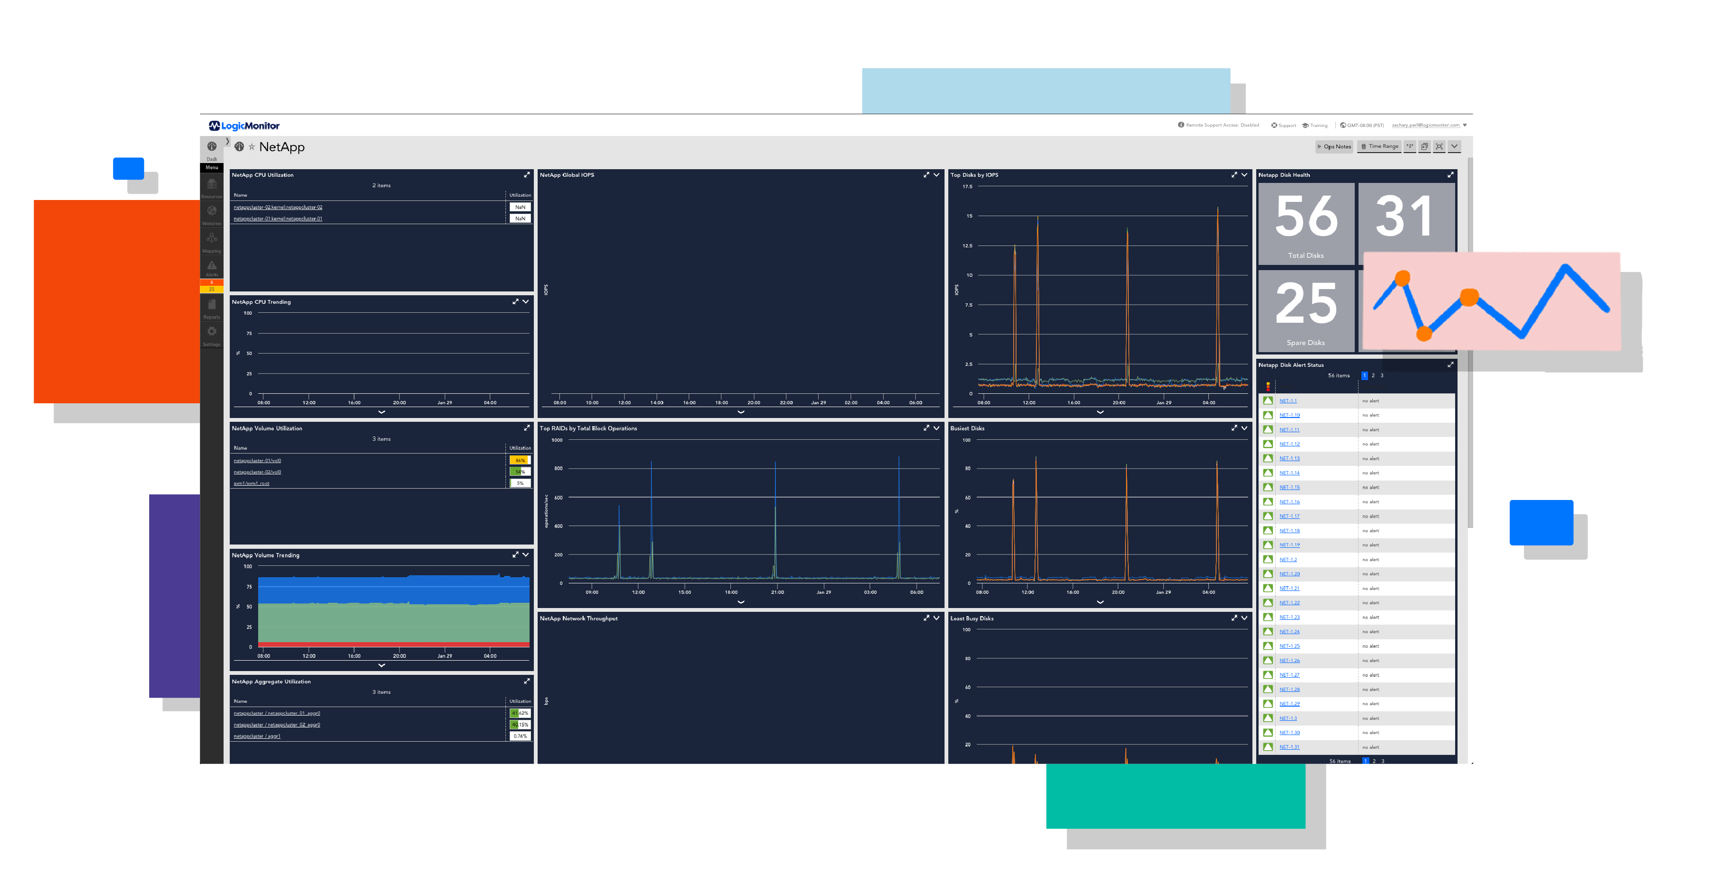Enter fullscreen mode via the toolbar frame icon
1710x881 pixels.
click(1439, 147)
